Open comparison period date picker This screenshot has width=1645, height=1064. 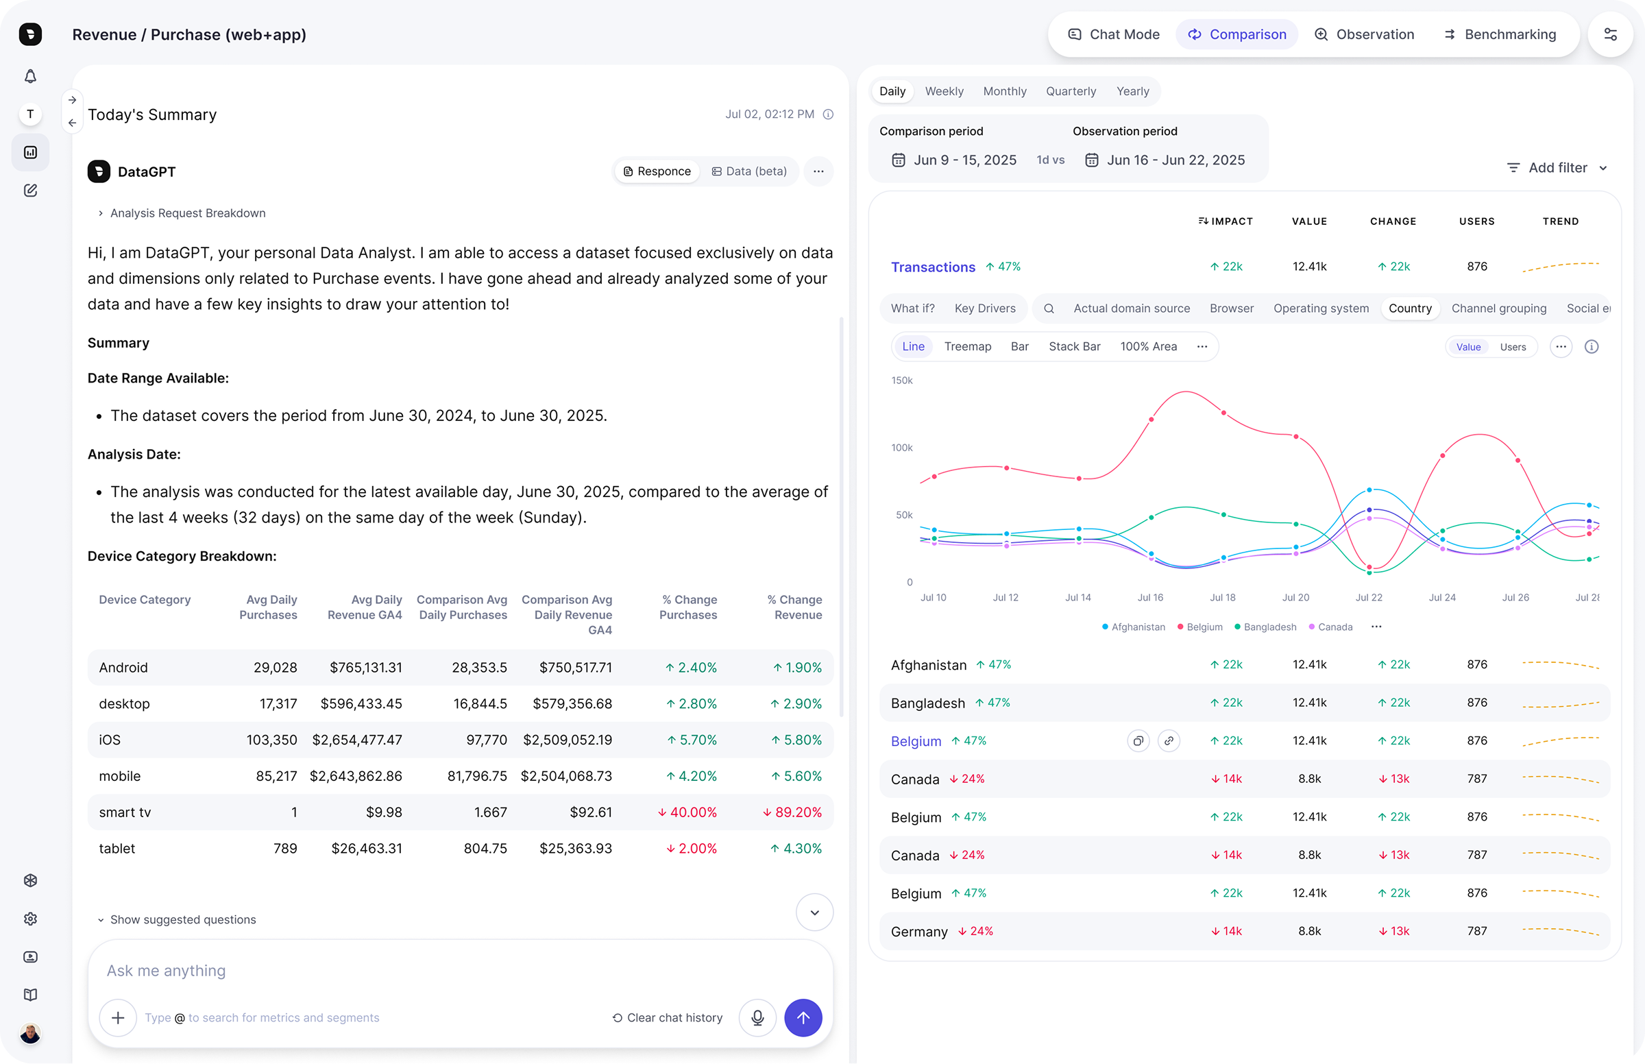953,160
